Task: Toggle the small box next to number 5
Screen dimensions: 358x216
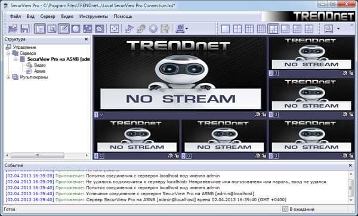Action: 189,156
